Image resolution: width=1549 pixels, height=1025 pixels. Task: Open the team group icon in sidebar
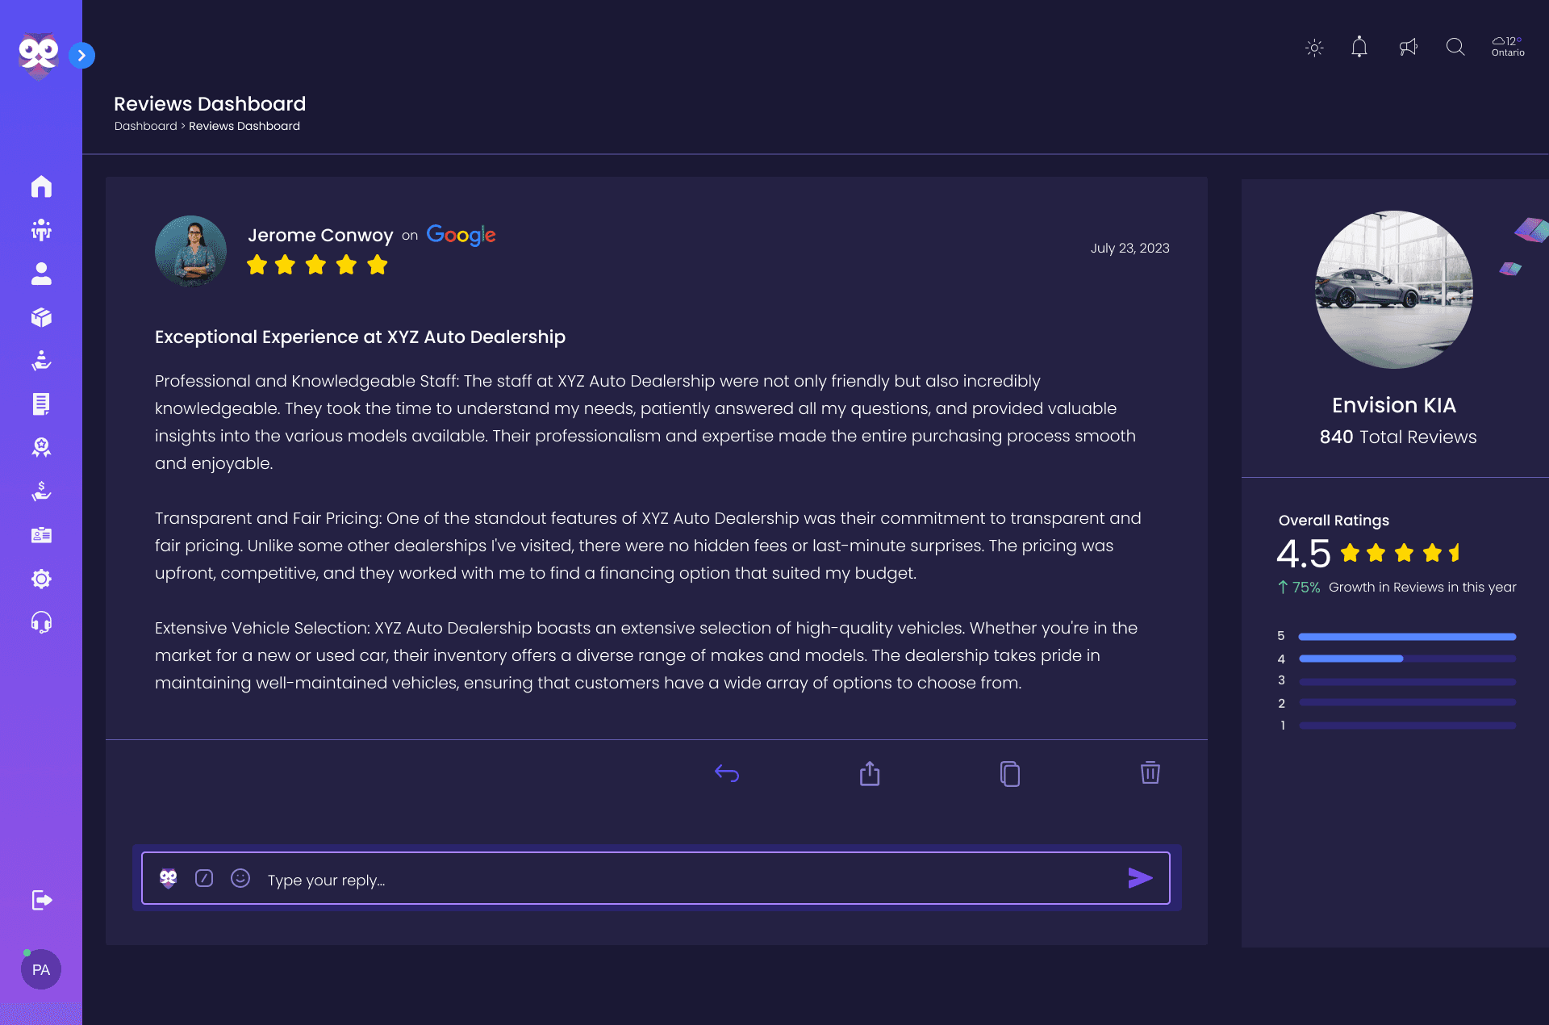point(41,230)
